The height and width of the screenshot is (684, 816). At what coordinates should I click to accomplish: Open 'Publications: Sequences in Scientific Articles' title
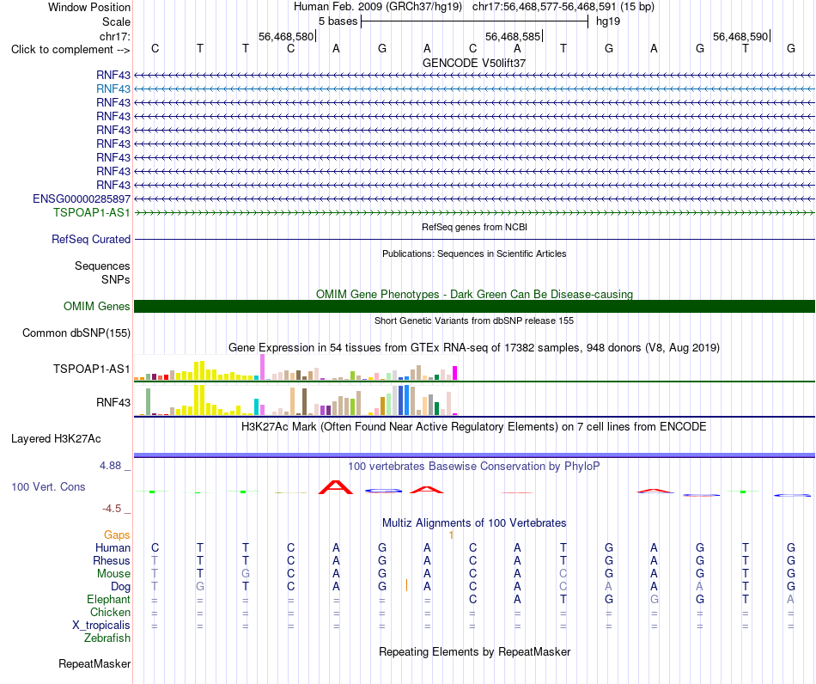[474, 253]
